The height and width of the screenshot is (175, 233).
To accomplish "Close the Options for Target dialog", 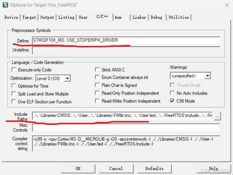I will pos(227,5).
